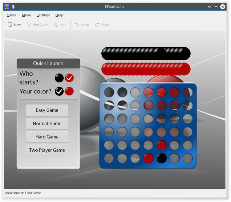Start a Two Player Game
231x202 pixels.
point(47,150)
